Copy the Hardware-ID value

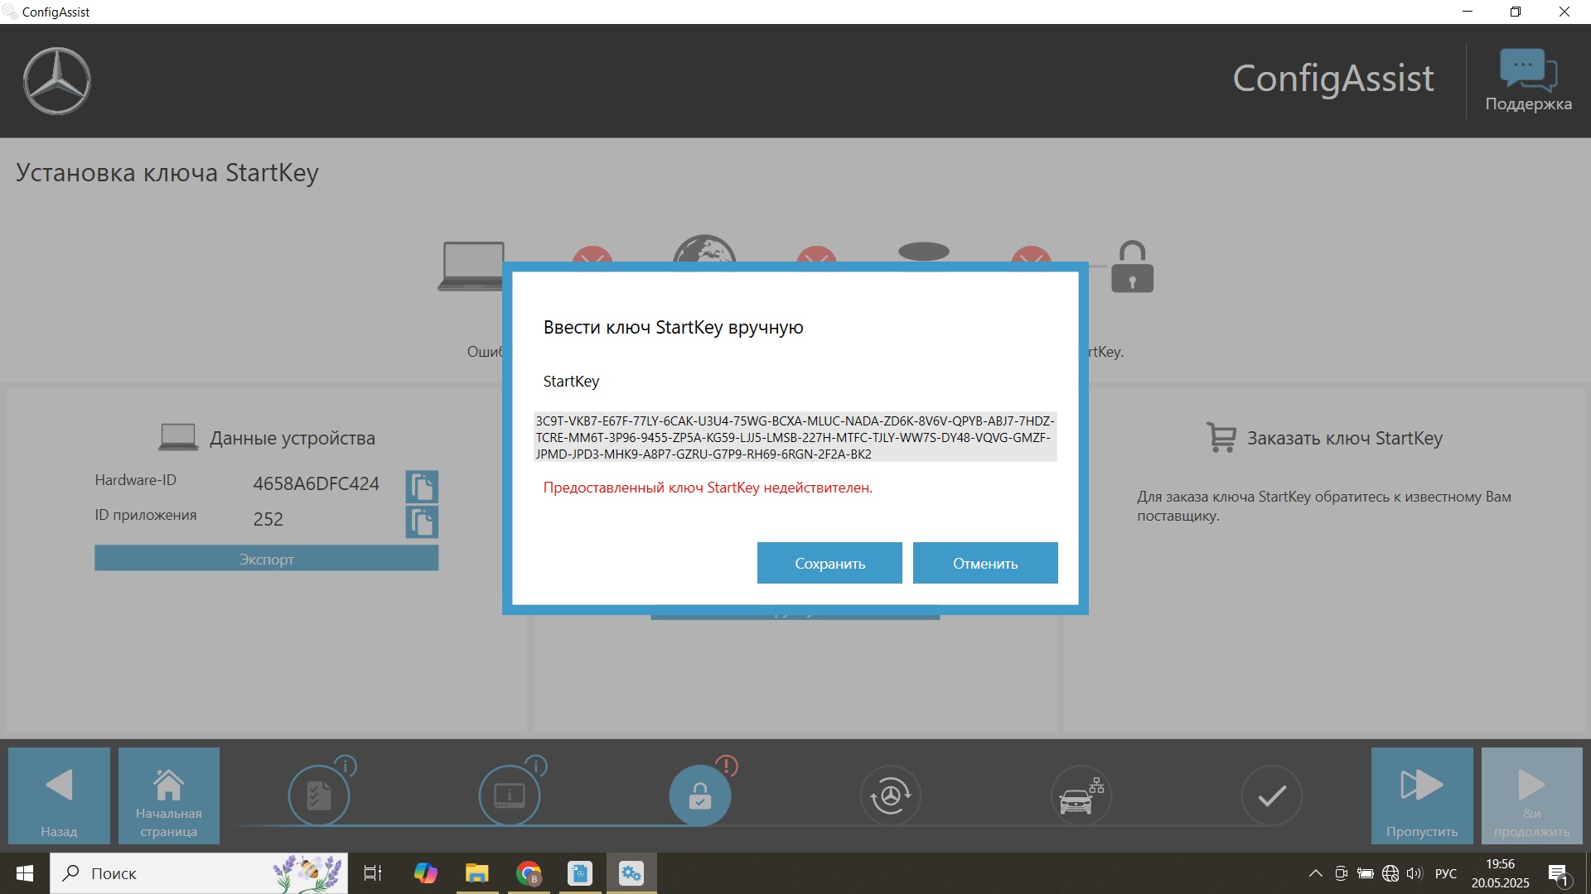click(x=422, y=487)
